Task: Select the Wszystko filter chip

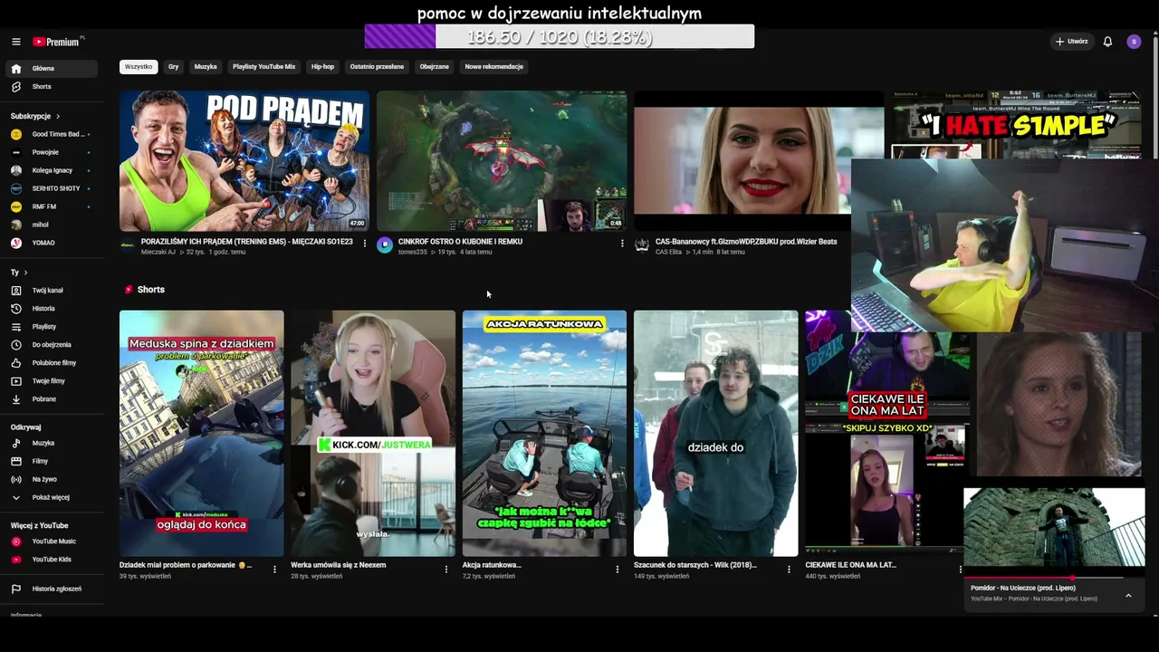Action: [x=139, y=67]
